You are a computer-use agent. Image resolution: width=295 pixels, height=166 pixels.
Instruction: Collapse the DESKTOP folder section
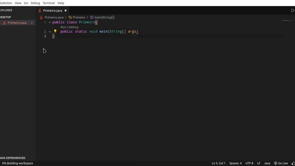[6, 17]
